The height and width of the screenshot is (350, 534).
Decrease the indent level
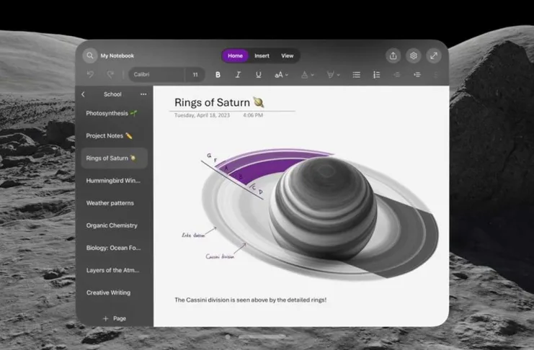coord(397,75)
